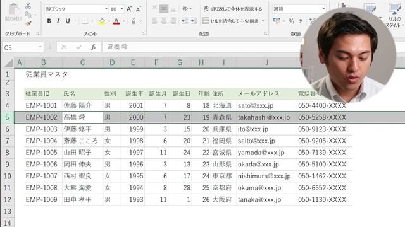Click the phonetic guide (furigana) icon
405x227 pixels.
[134, 21]
